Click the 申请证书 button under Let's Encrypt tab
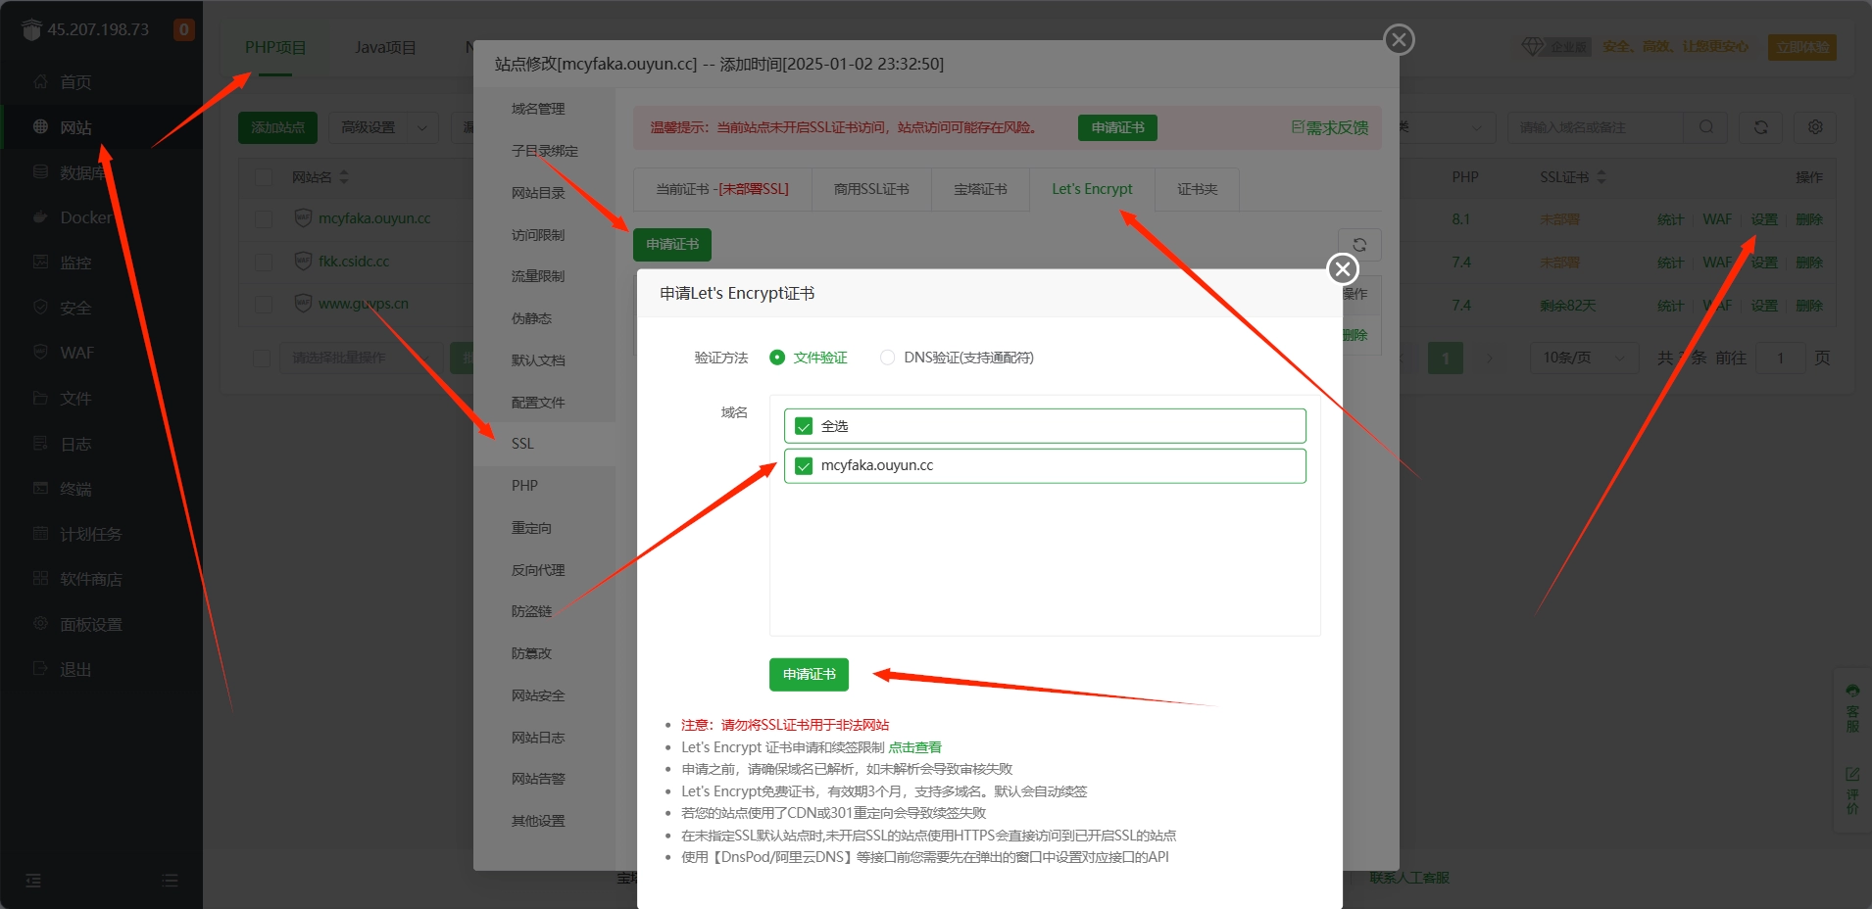Viewport: 1872px width, 909px height. 672,244
